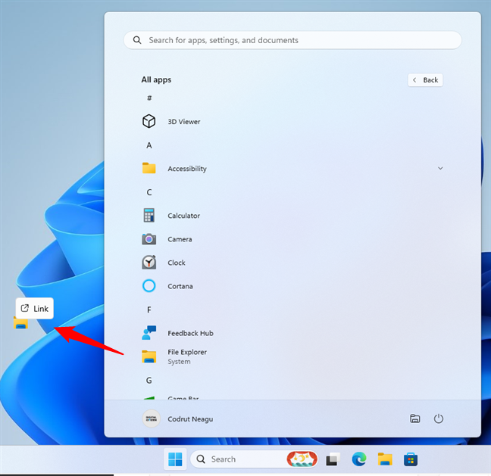
Task: Click the search highlight illustration in taskbar
Action: point(302,459)
